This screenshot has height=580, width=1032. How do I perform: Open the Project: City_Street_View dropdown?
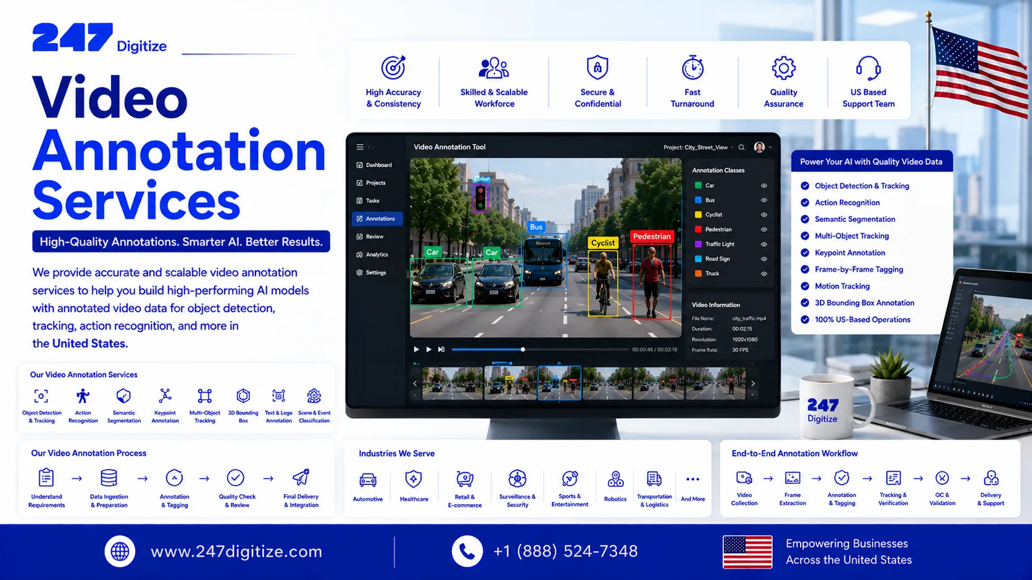click(x=698, y=147)
